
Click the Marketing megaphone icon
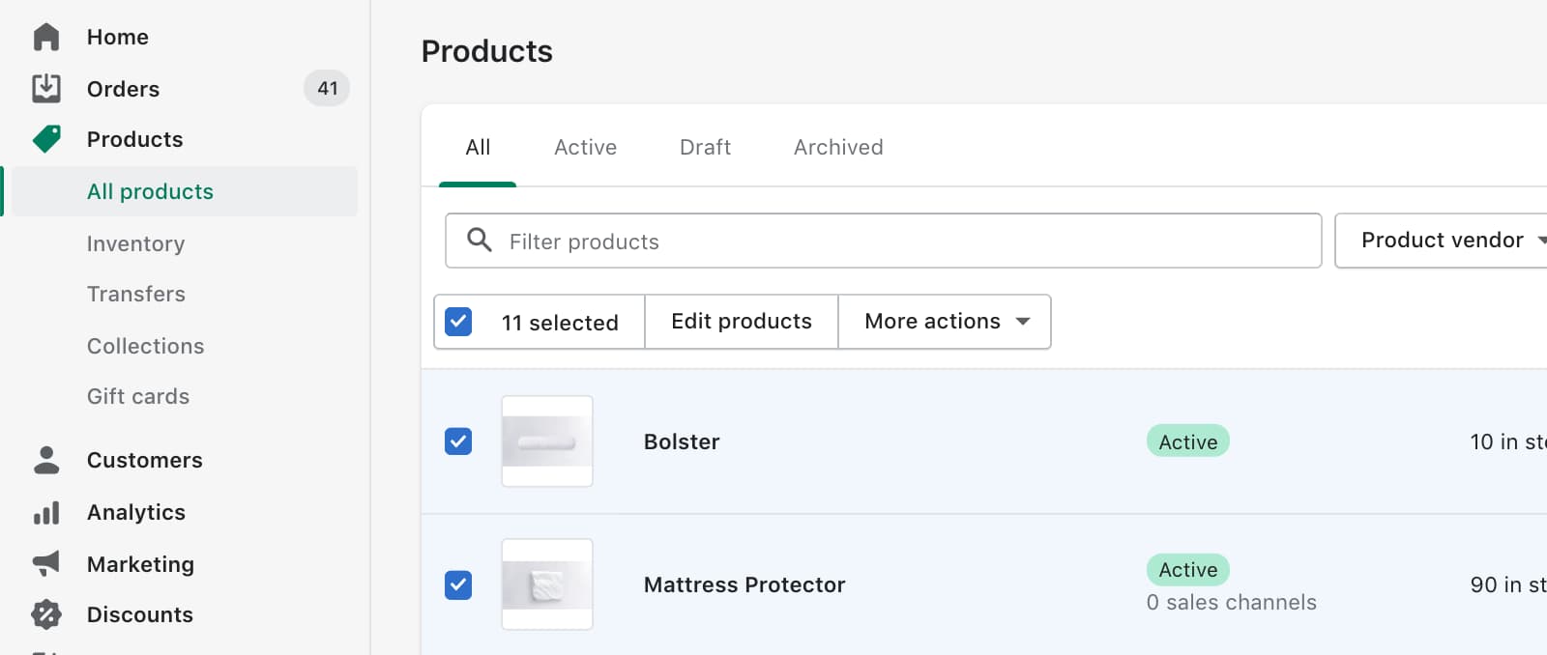coord(46,563)
